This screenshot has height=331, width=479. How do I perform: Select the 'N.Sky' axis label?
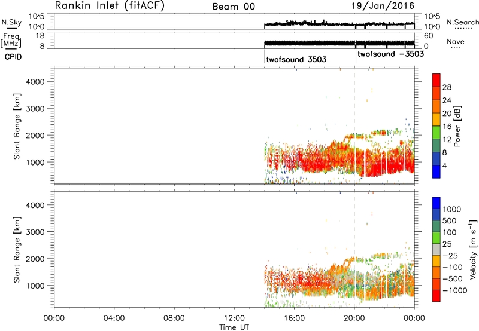click(x=11, y=22)
